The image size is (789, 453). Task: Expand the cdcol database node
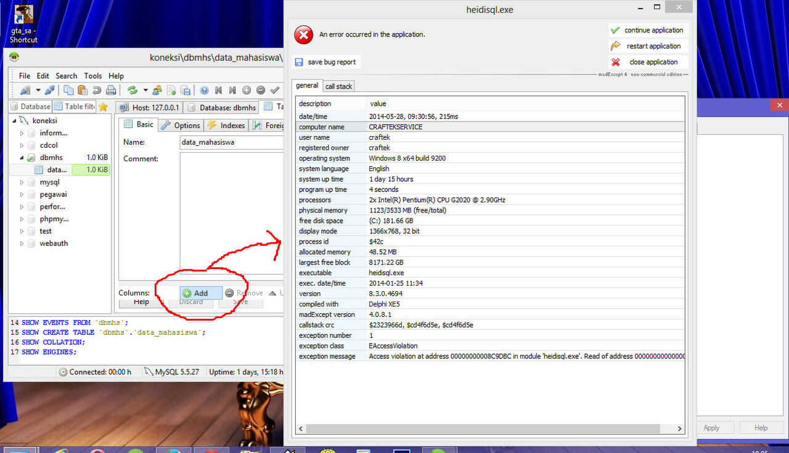click(x=22, y=145)
